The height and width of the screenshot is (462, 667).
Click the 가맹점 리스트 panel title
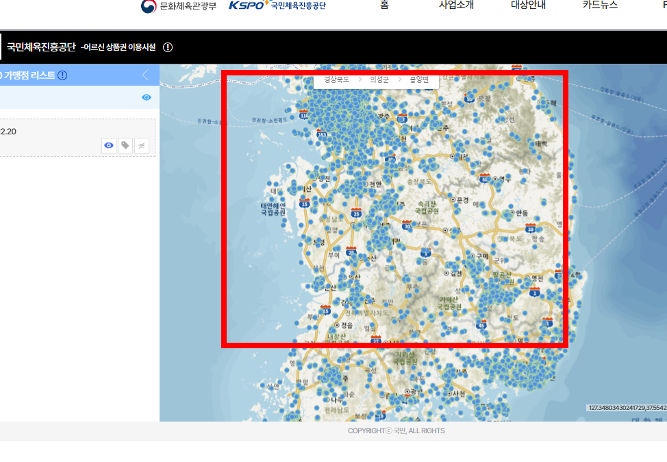click(x=29, y=75)
